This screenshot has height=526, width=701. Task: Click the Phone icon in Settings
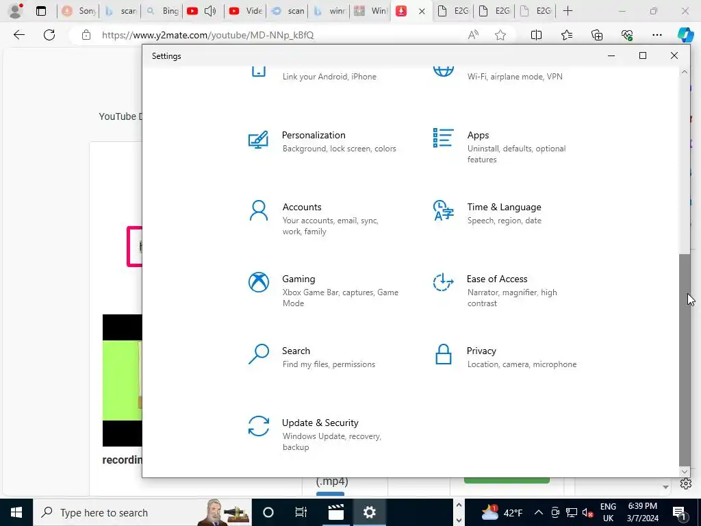click(x=258, y=71)
